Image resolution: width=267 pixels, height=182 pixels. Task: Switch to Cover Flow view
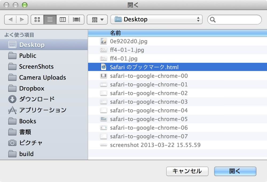point(76,19)
